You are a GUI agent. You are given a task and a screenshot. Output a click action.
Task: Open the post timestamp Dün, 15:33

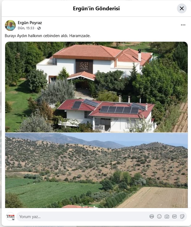click(x=26, y=28)
